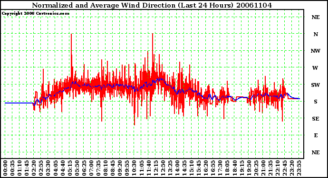328x178 pixels.
Task: Click the S direction label
Action: (x=316, y=102)
